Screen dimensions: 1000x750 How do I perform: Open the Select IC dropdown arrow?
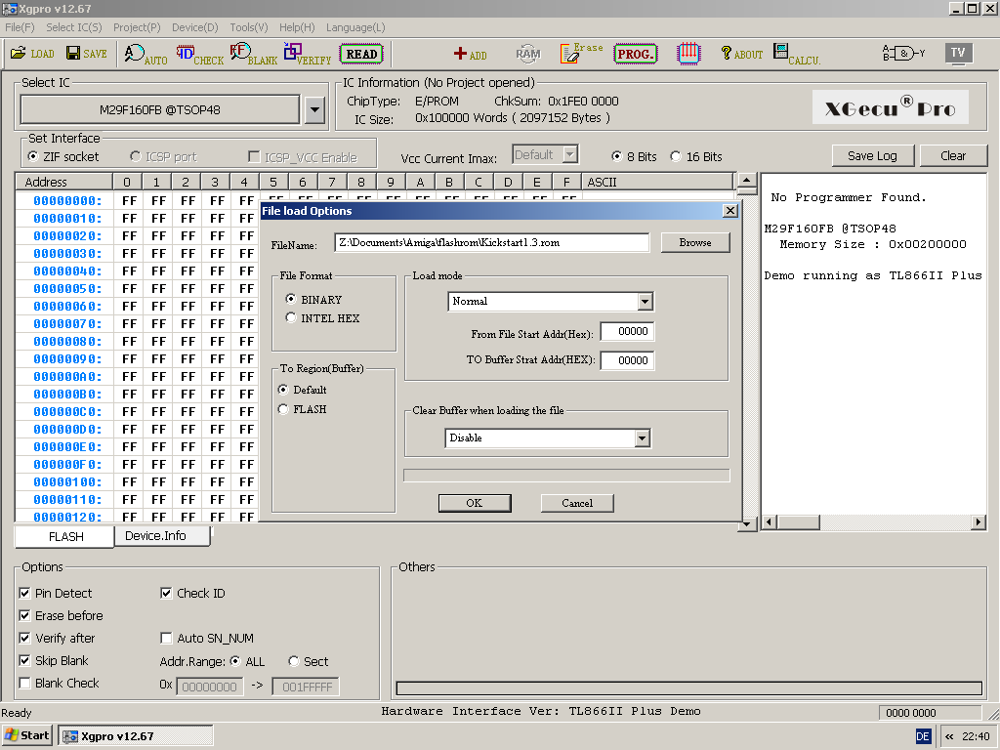pos(314,109)
